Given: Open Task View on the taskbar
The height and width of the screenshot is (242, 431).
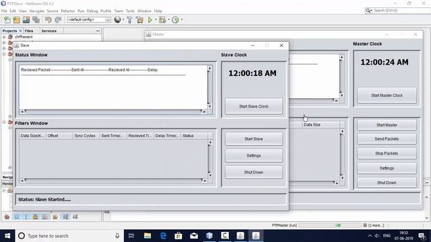Looking at the screenshot, I should tap(131, 236).
